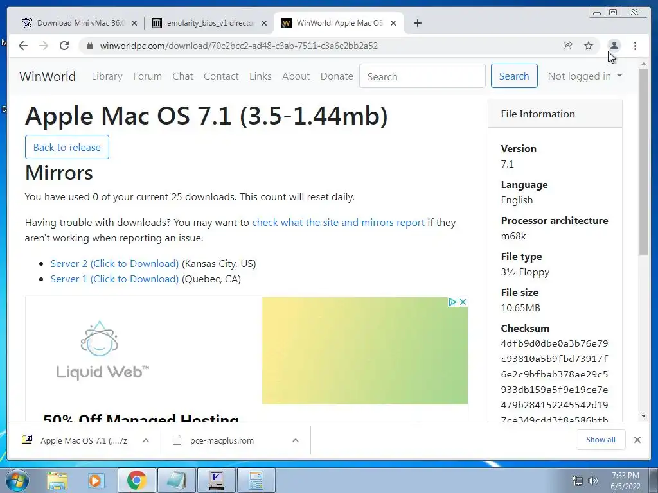The width and height of the screenshot is (658, 493).
Task: Close the WinWorld Apple Mac OS tab
Action: (393, 24)
